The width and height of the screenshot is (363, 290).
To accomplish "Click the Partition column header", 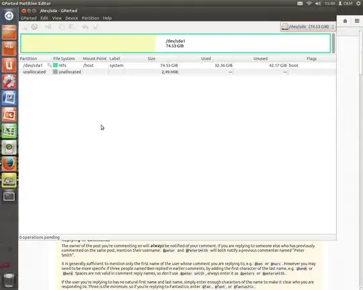I will tap(36, 58).
